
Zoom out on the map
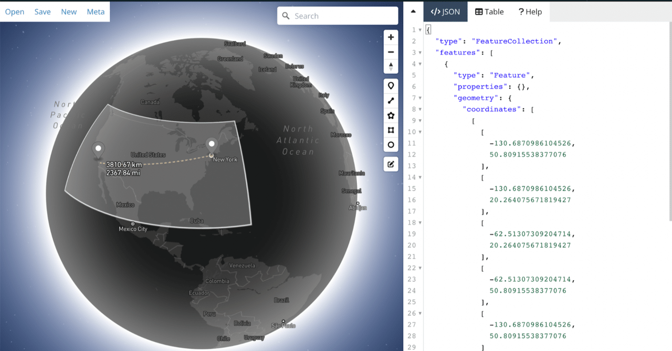[x=391, y=51]
